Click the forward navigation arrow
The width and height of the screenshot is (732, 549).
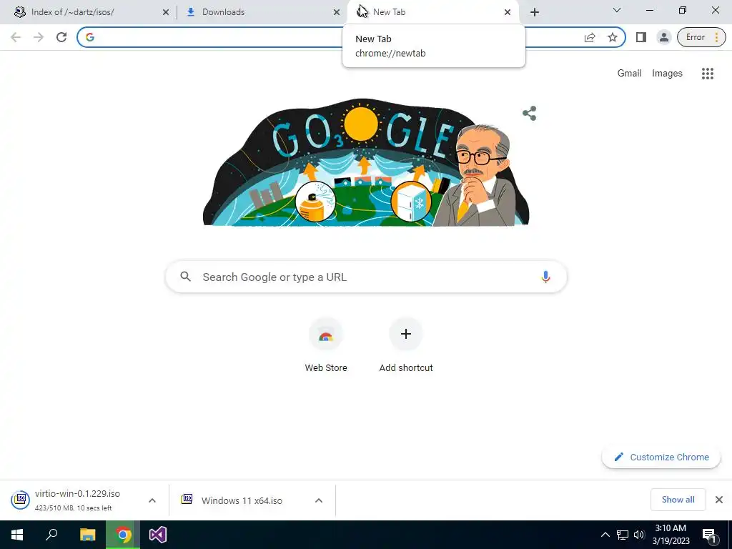(39, 37)
